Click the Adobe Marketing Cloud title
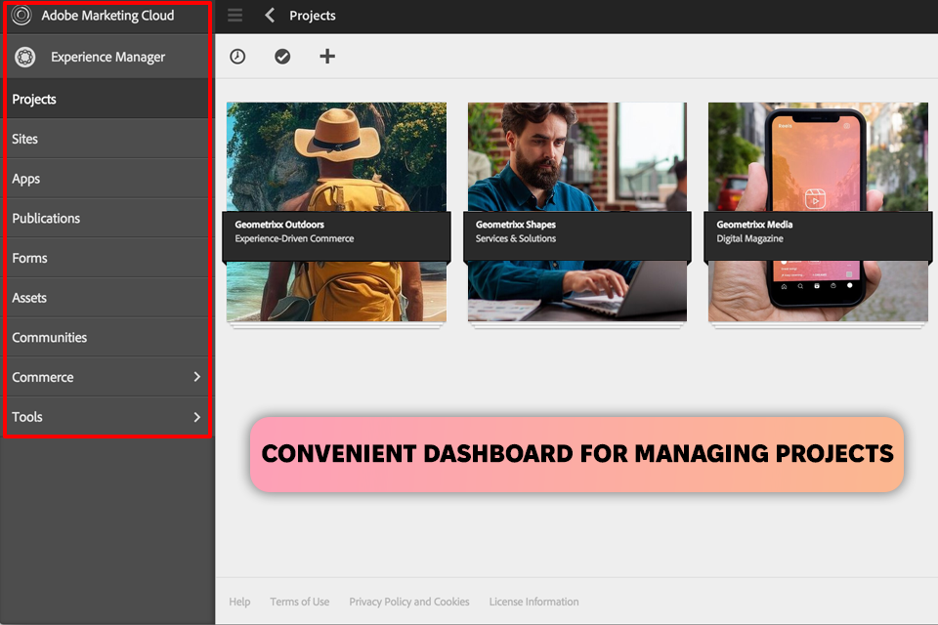938x625 pixels. point(107,16)
